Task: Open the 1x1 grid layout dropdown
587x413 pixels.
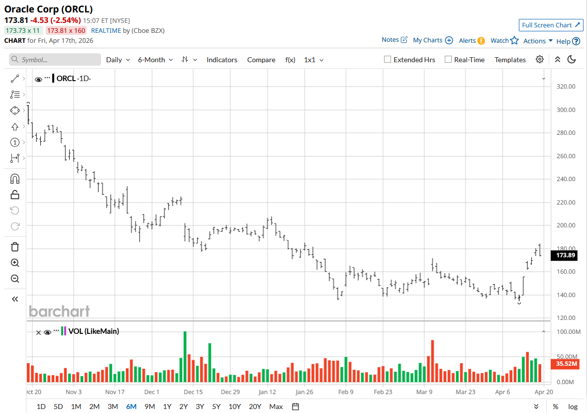Action: point(314,60)
